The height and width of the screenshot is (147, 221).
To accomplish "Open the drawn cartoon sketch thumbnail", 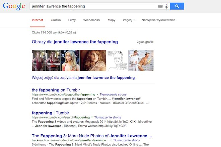I will [x=117, y=60].
